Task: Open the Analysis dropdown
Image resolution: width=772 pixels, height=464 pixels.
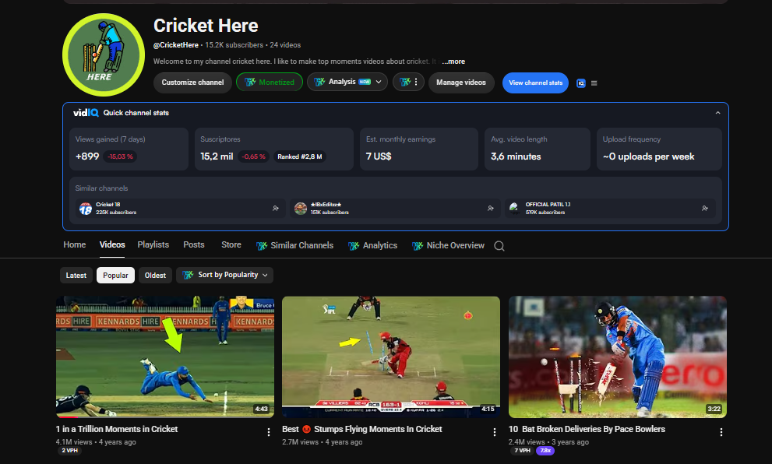Action: coord(347,82)
